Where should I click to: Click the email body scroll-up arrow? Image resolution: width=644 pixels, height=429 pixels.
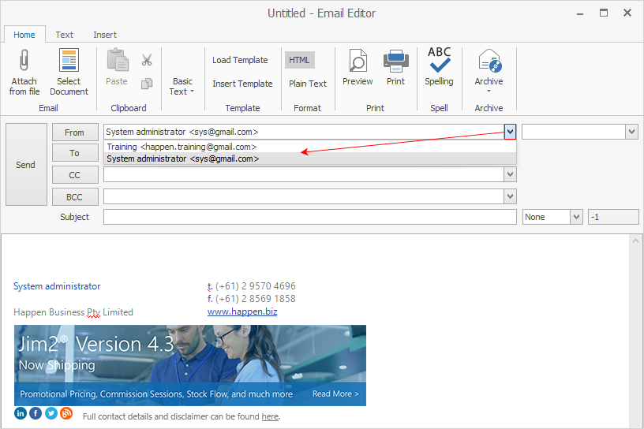click(636, 241)
